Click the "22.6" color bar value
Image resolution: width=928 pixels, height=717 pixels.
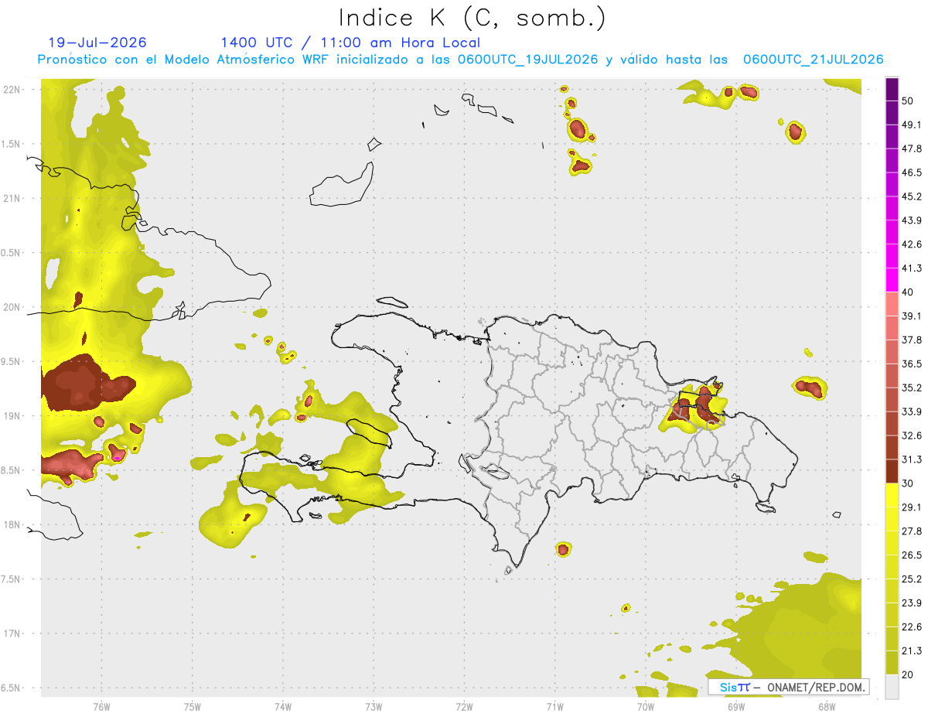913,627
